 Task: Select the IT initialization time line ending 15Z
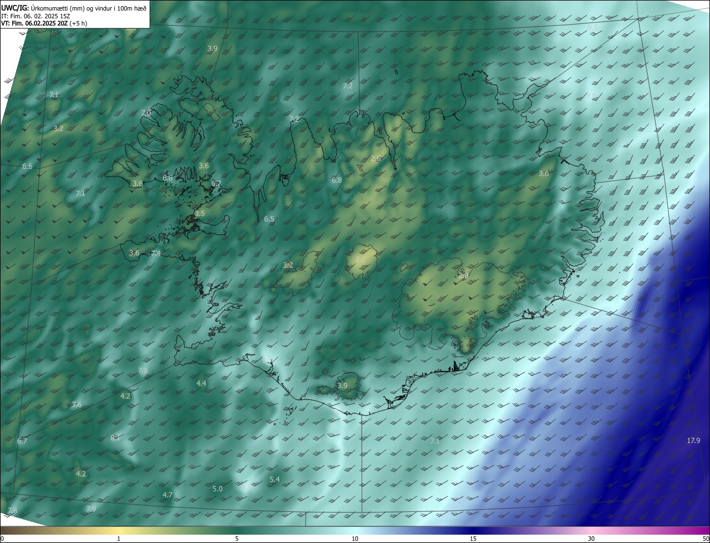(x=35, y=16)
